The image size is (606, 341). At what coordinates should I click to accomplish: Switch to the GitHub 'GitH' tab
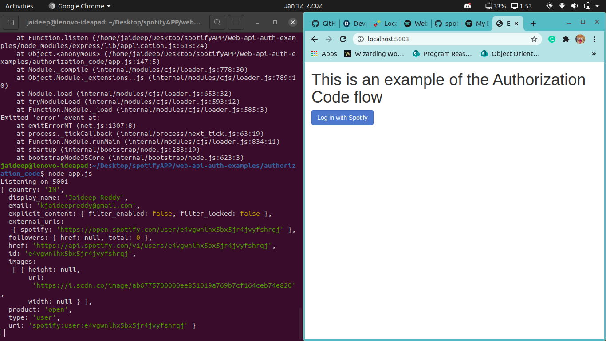coord(323,24)
